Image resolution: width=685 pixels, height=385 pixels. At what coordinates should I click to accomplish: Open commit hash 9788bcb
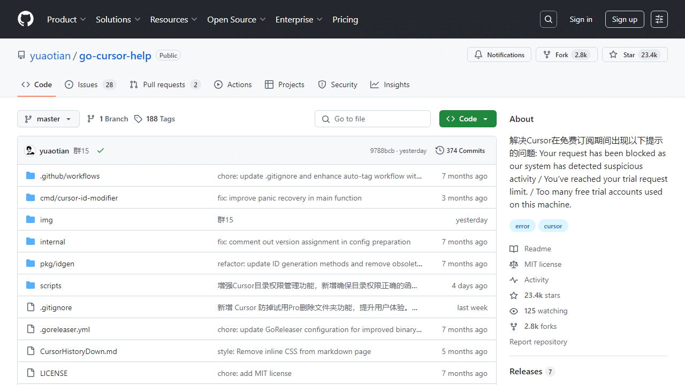coord(382,151)
